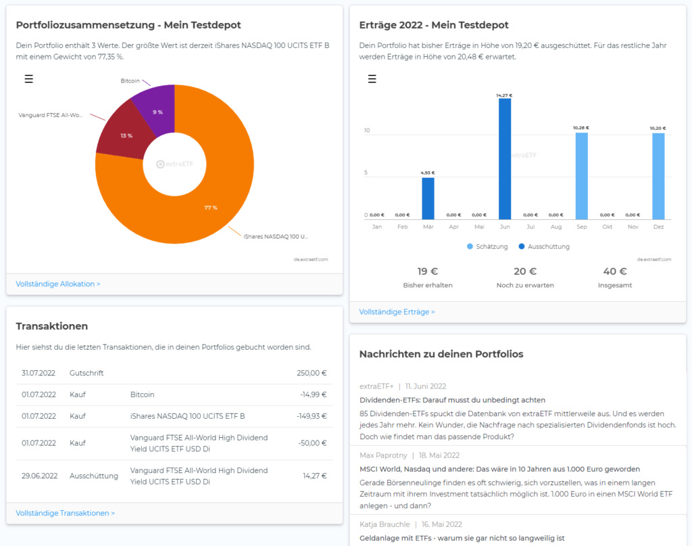Select the 29.06.2022 Ausschüttung transaction row
The height and width of the screenshot is (546, 692).
[174, 476]
